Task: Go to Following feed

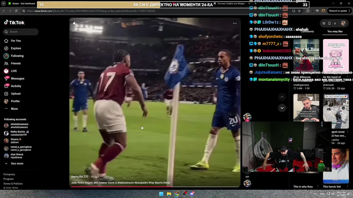Action: tap(17, 56)
